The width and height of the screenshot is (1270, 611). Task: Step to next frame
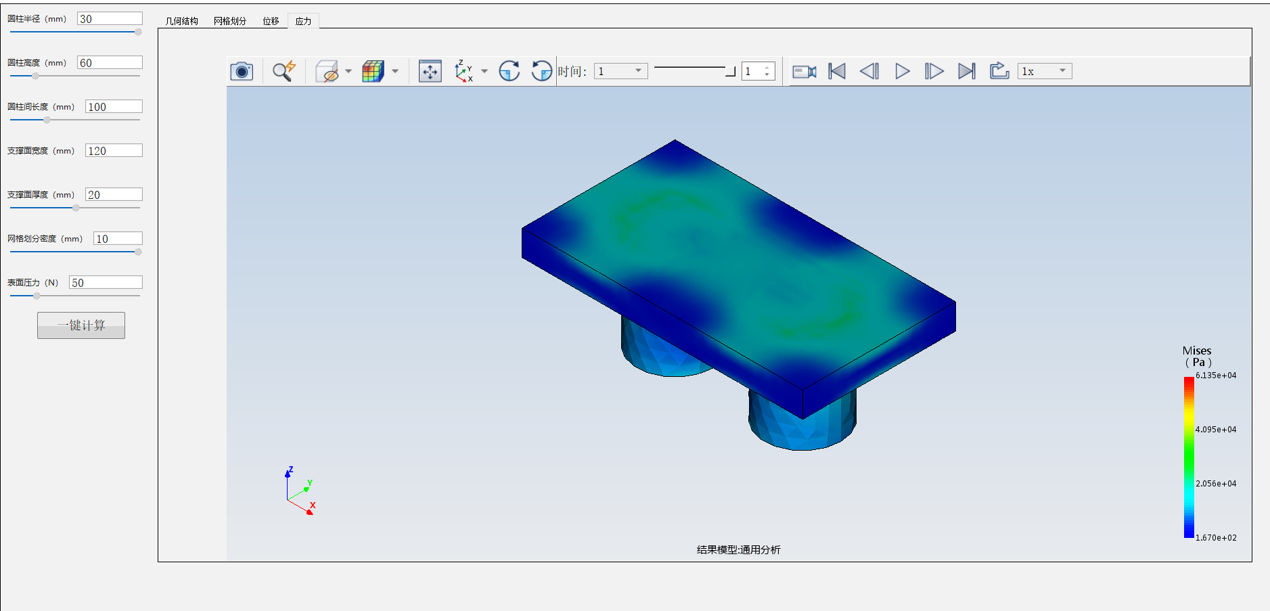pyautogui.click(x=934, y=71)
